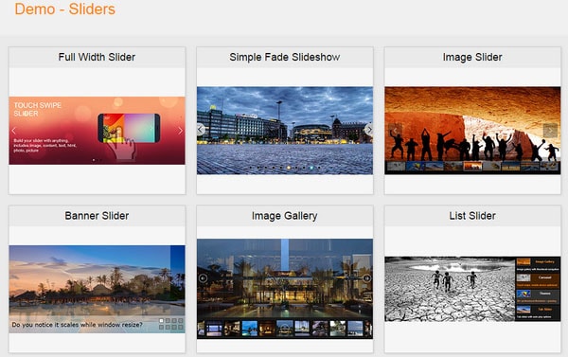Click right arrow on Full Width Slider
Viewport: 568px width, 357px height.
[x=180, y=131]
